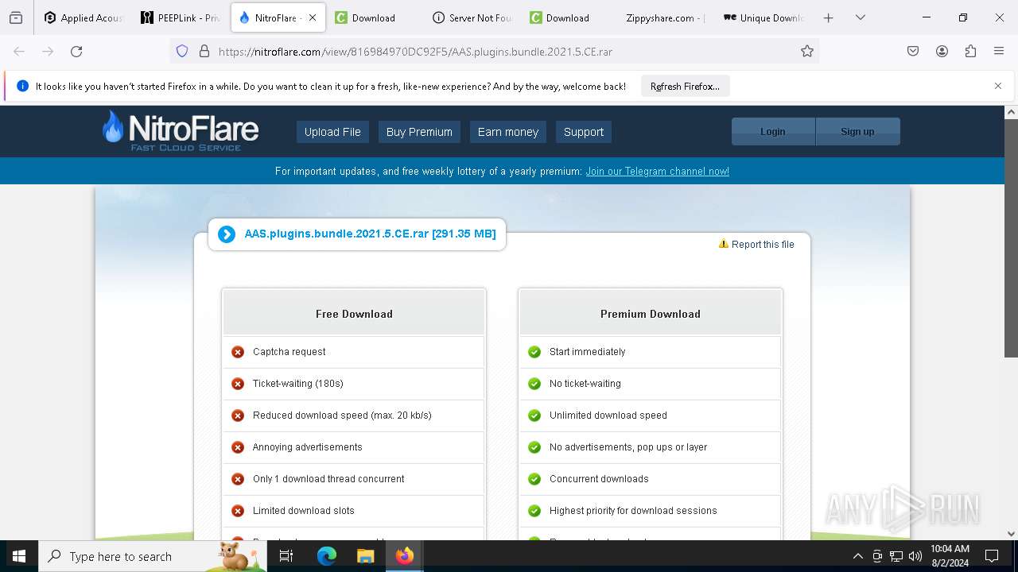1018x572 pixels.
Task: Reload the current page
Action: point(76,51)
